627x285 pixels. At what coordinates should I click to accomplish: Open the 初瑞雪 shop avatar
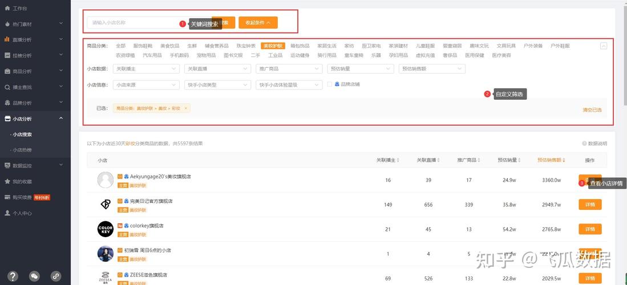[x=106, y=254]
